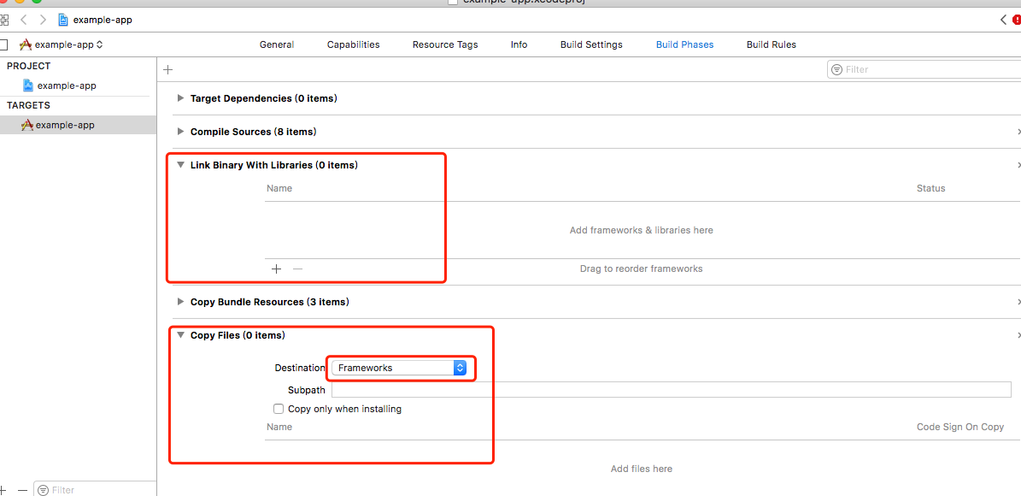Click the collapsed go-back arrow at top right

1003,21
